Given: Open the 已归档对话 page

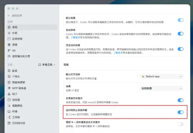Looking at the screenshot, I should click(x=32, y=123).
